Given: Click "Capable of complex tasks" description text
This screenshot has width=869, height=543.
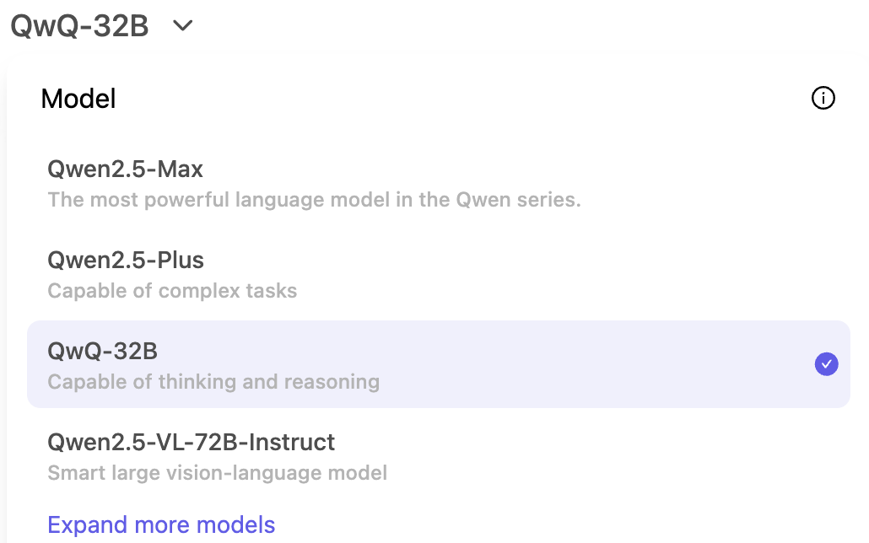Looking at the screenshot, I should [x=172, y=291].
